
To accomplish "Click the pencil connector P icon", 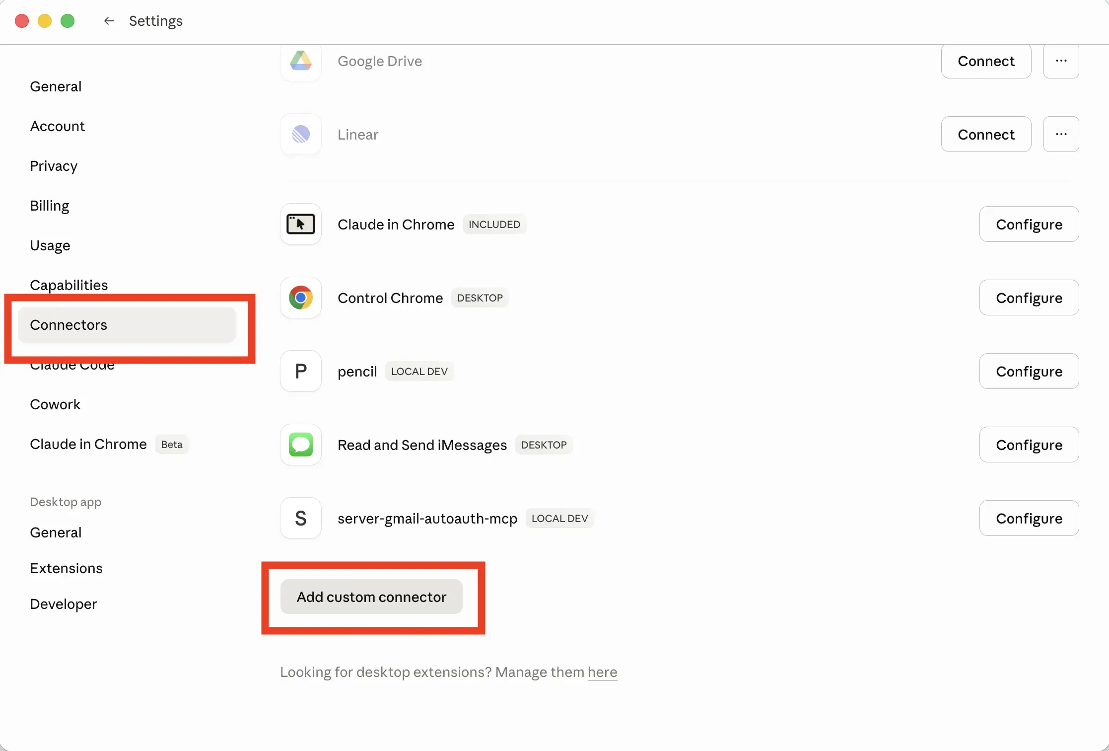I will (x=300, y=371).
